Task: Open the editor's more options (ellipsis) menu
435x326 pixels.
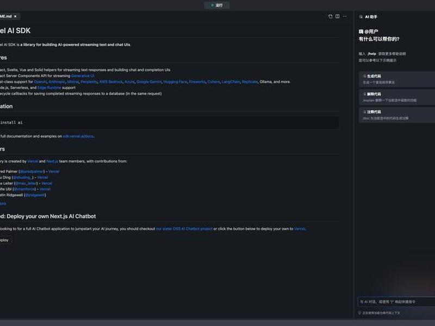Action: point(345,16)
